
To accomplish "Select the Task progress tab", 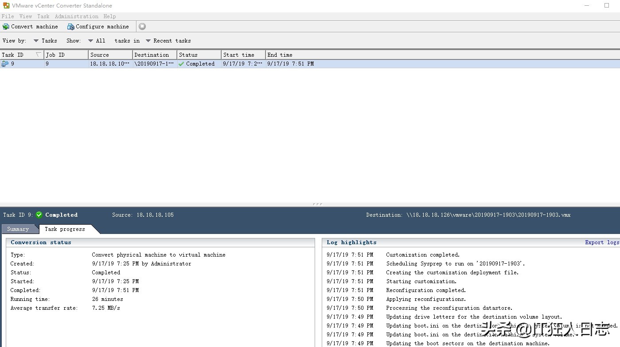I will pyautogui.click(x=65, y=229).
